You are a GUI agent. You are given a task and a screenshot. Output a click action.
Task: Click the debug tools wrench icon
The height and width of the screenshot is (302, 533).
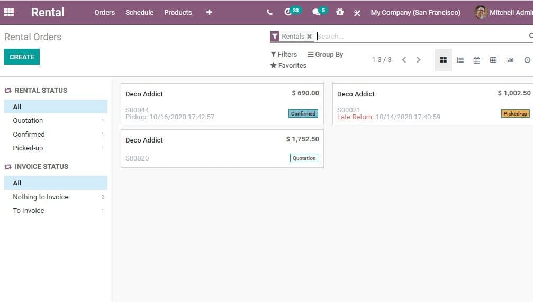pos(357,13)
